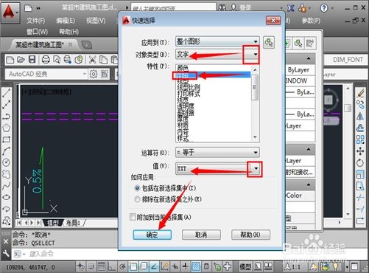
Task: Select the Rectangle tool
Action: click(x=7, y=139)
